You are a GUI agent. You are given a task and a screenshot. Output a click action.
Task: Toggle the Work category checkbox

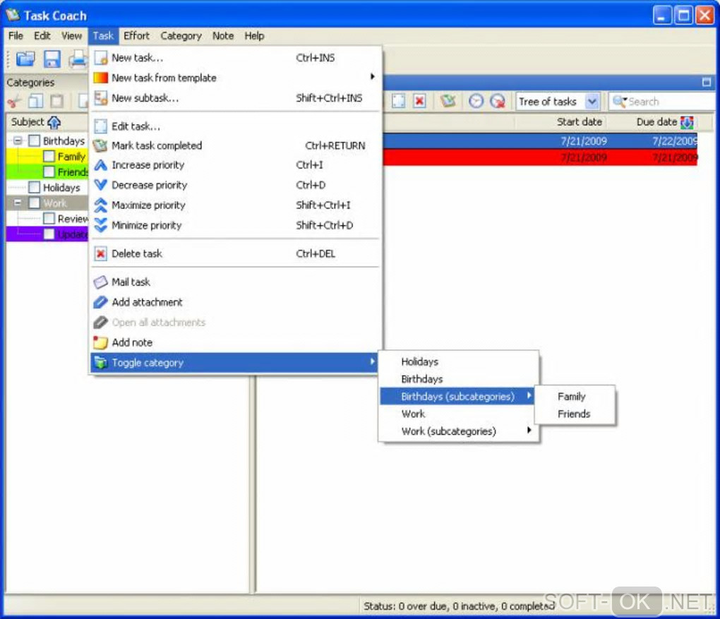point(35,203)
